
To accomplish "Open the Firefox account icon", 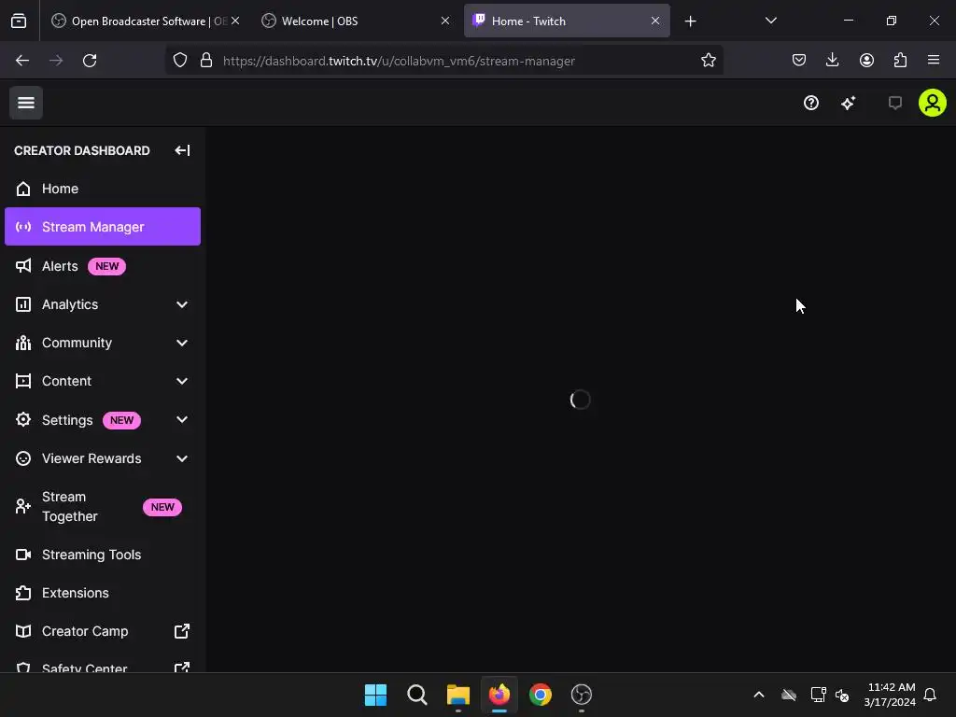I will (x=866, y=60).
